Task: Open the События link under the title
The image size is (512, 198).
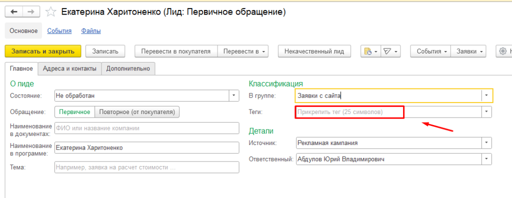Action: tap(59, 31)
